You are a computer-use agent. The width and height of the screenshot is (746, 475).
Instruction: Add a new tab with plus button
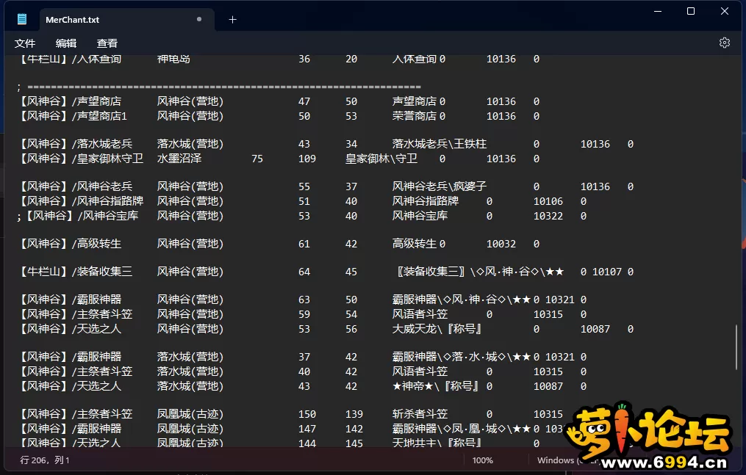pos(233,20)
